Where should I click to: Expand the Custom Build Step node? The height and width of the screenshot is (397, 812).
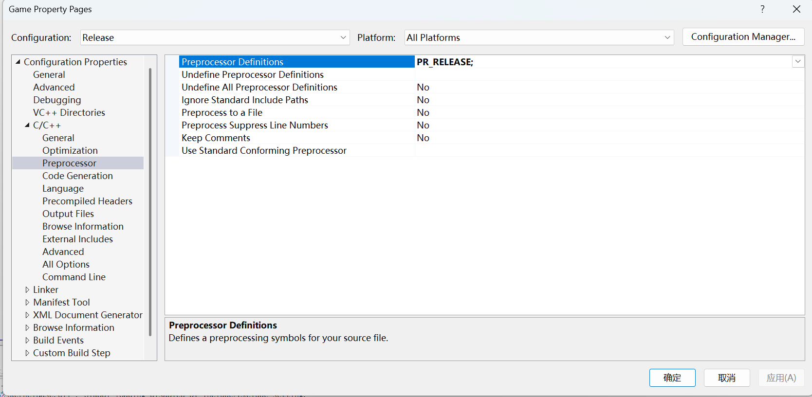coord(27,353)
